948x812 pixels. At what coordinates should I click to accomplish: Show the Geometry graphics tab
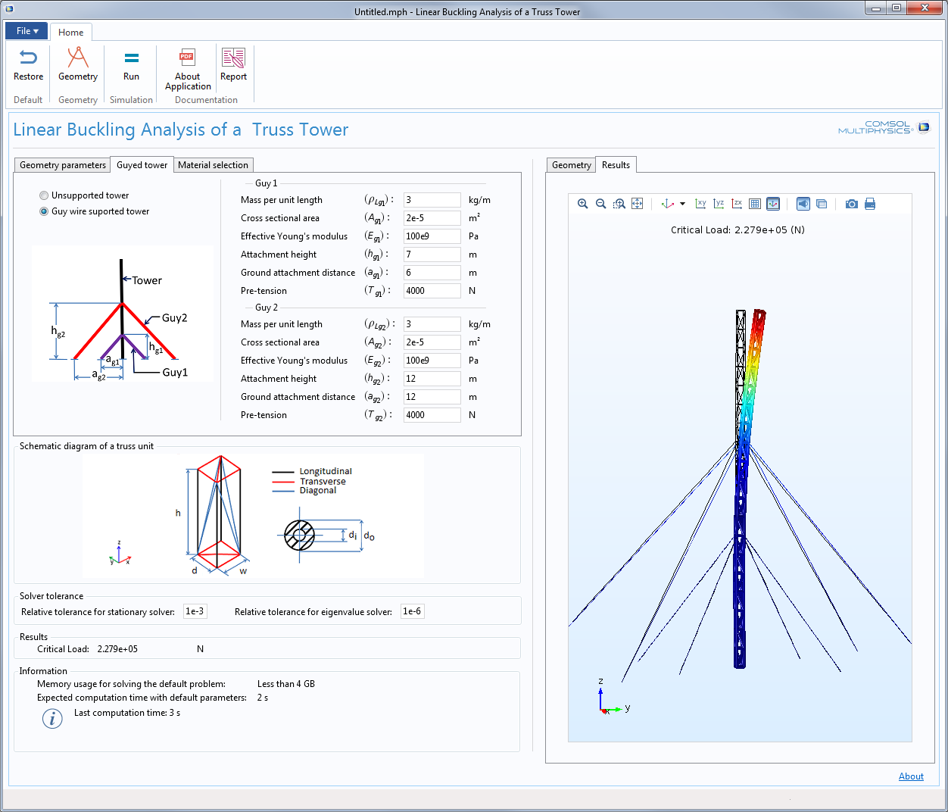coord(571,165)
